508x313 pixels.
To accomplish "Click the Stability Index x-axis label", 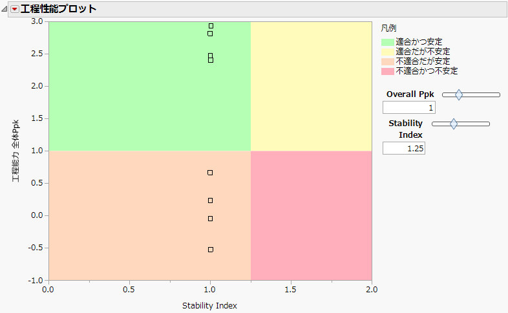I will click(x=209, y=306).
